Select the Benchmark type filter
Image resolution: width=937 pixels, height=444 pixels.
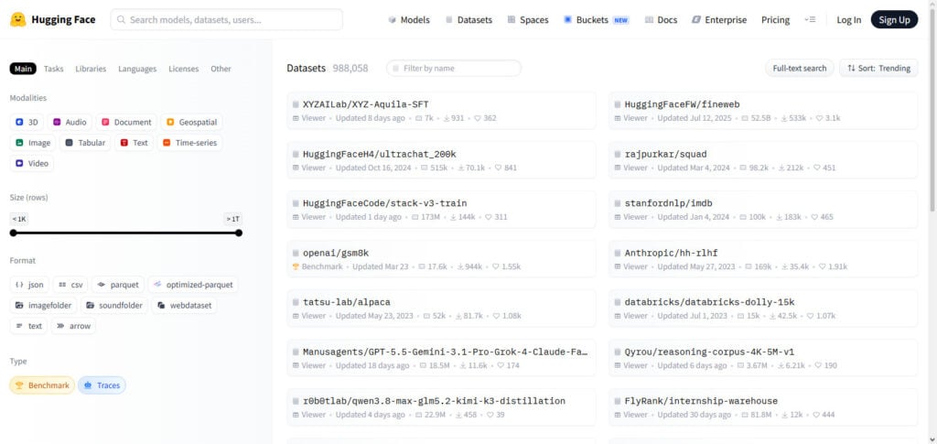(42, 385)
